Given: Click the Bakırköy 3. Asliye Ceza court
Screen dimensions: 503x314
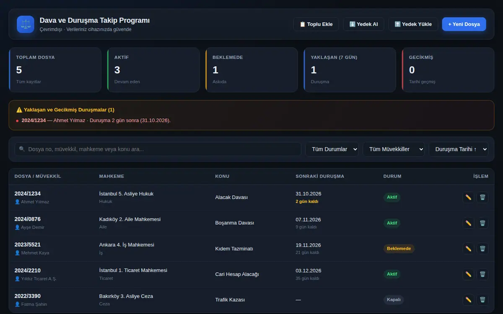Looking at the screenshot, I should 126,296.
